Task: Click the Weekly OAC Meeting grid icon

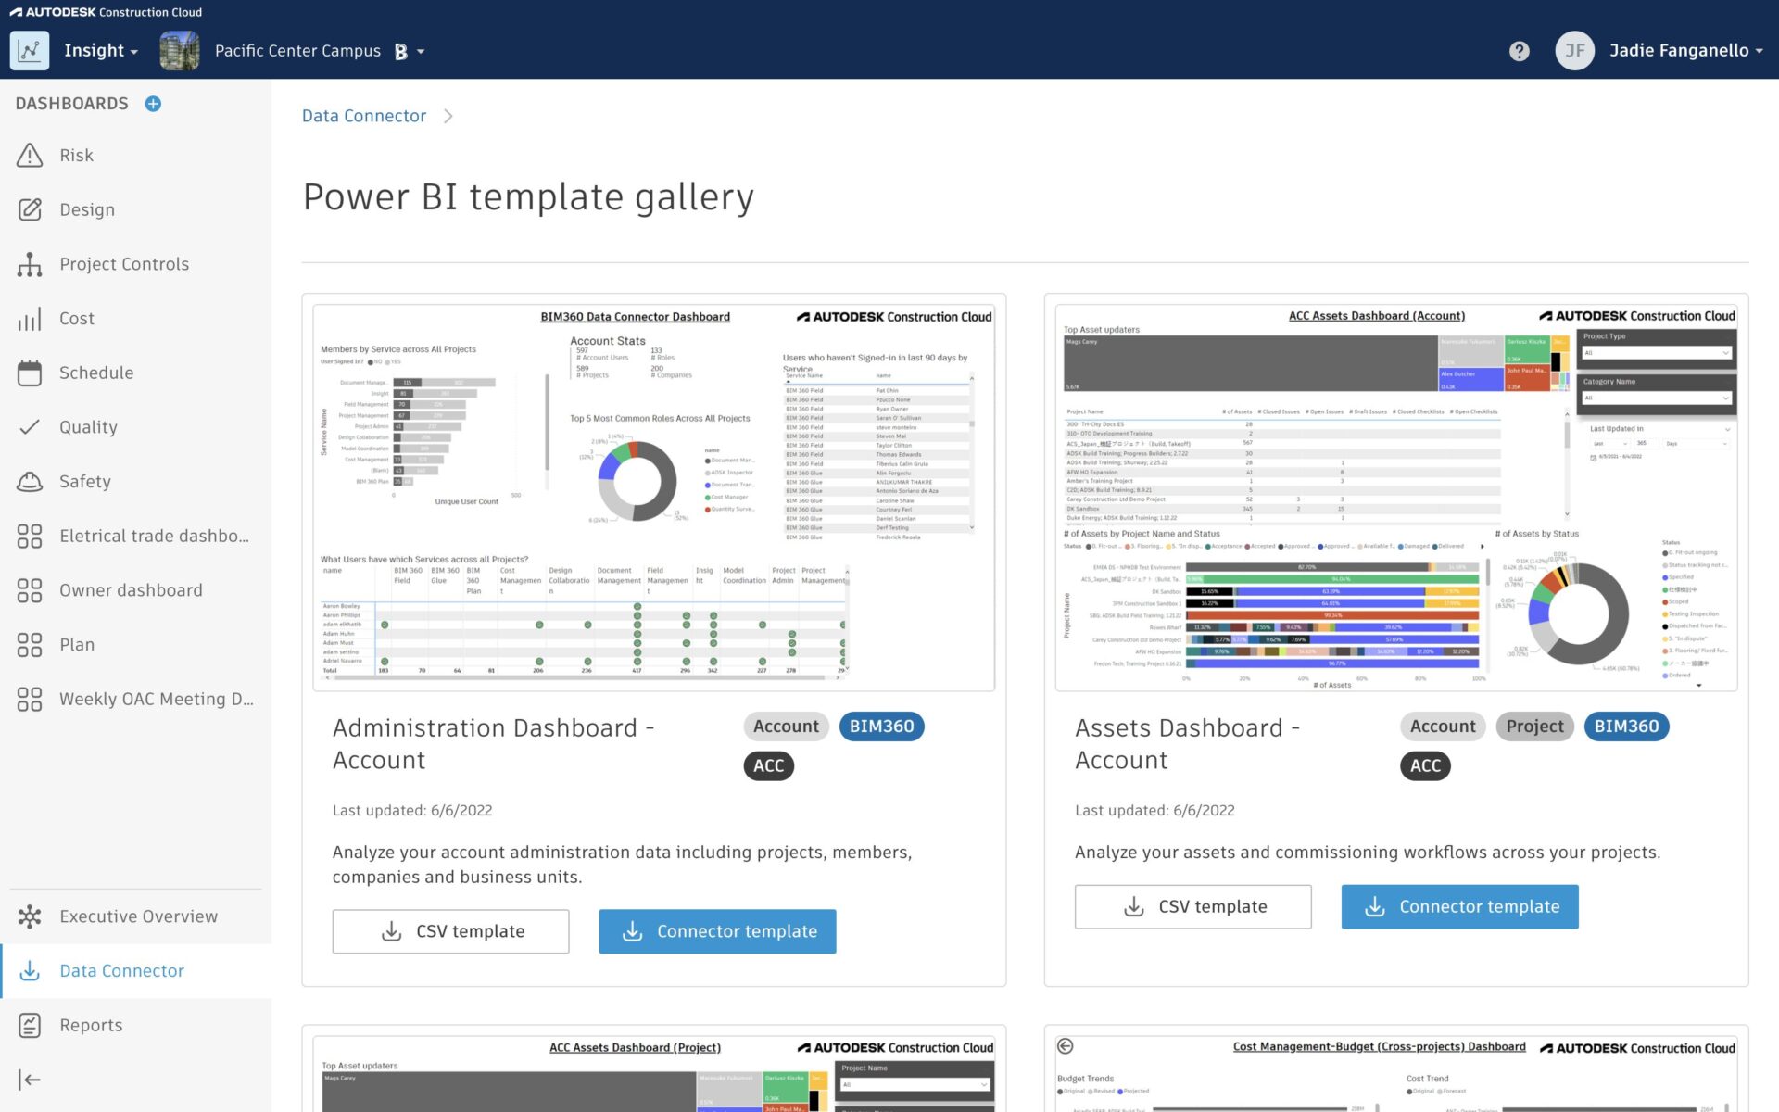Action: 30,699
